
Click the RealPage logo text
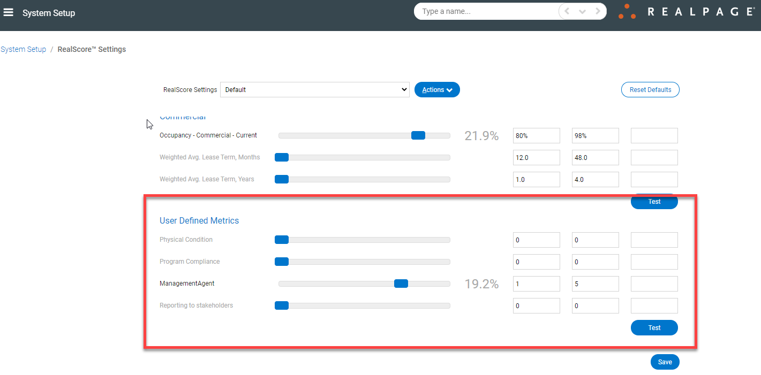click(702, 11)
